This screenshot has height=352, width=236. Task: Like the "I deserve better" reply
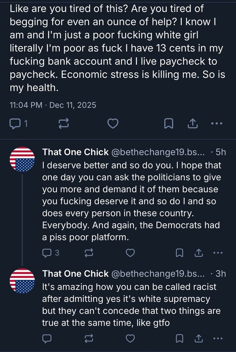[131, 253]
